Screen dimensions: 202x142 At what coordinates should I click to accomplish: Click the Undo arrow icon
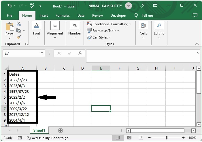(10, 5)
